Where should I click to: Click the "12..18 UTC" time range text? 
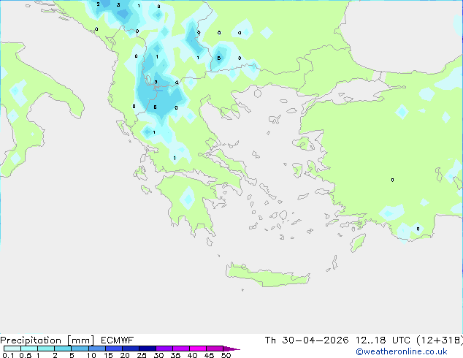pyautogui.click(x=383, y=340)
